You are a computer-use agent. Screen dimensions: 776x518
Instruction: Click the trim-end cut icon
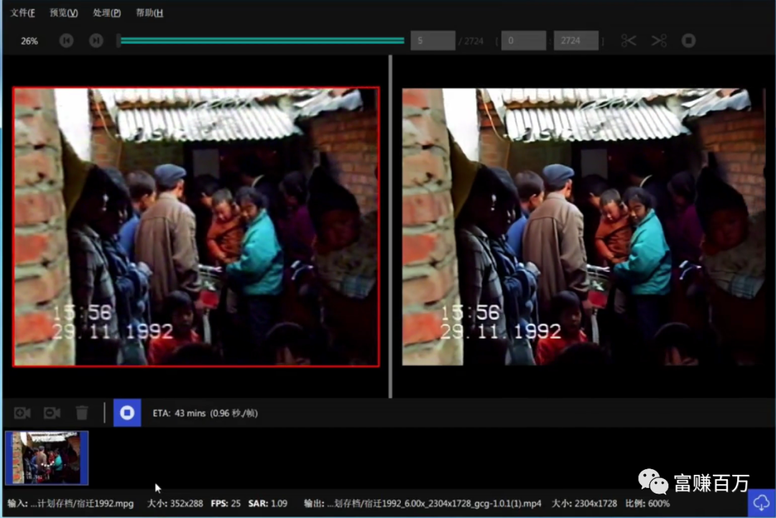coord(659,41)
